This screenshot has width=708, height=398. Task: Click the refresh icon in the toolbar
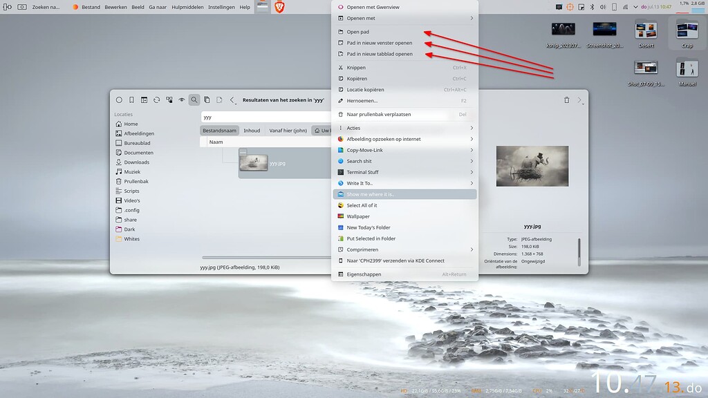pyautogui.click(x=156, y=99)
